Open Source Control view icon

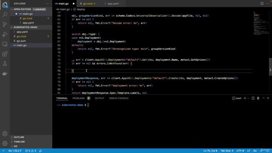coord(5,24)
